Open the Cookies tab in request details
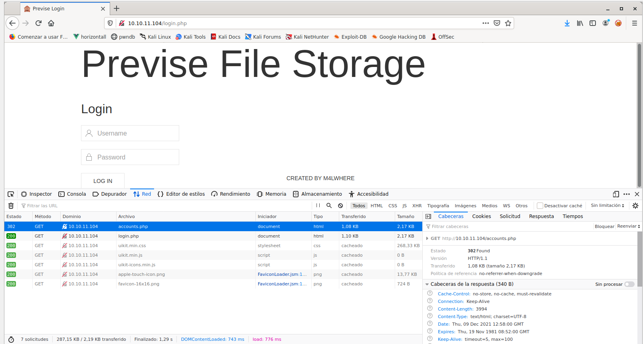Viewport: 643px width, 344px height. (481, 216)
